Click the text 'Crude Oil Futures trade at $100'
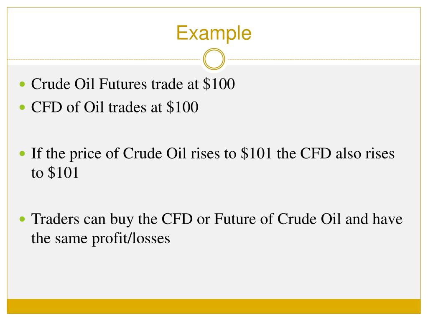The height and width of the screenshot is (321, 428). click(133, 84)
